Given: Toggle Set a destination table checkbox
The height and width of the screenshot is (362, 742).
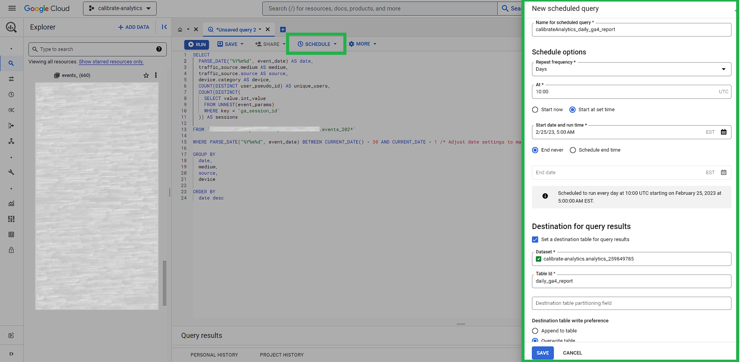Looking at the screenshot, I should coord(535,240).
